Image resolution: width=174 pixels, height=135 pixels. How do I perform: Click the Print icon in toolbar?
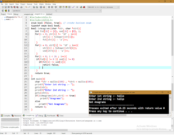(22, 7)
